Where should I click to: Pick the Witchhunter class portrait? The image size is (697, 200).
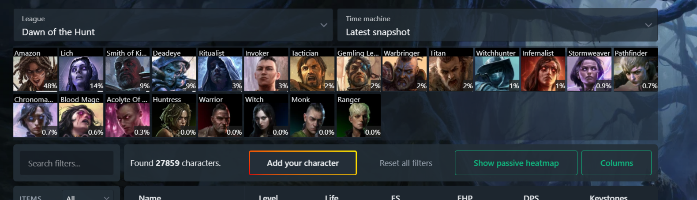pos(497,69)
